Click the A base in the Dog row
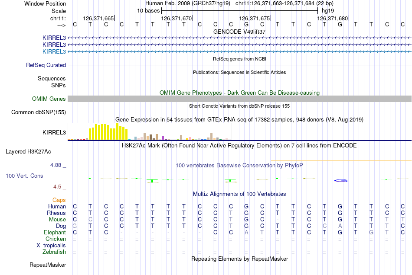The image size is (412, 275). (x=340, y=226)
